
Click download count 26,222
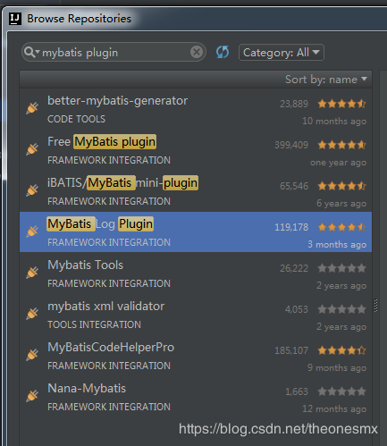[294, 268]
